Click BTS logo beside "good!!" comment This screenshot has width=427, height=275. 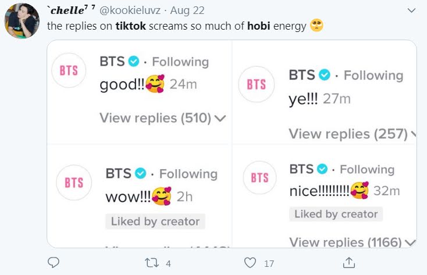(x=70, y=69)
